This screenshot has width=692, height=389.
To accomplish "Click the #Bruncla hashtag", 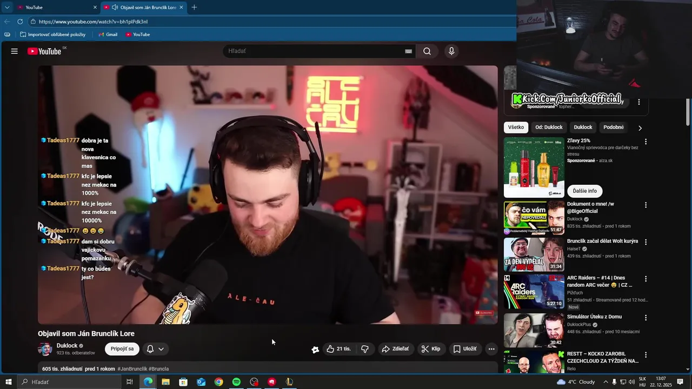I will coord(158,369).
